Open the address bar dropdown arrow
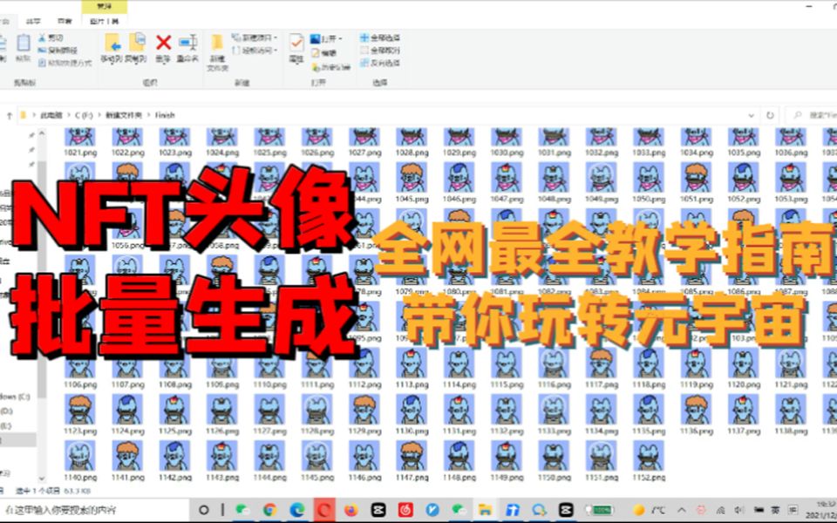Viewport: 837px width, 523px height. [x=752, y=114]
